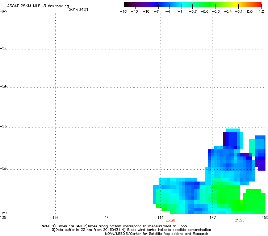Click the date label "20160421" under the title
This screenshot has width=268, height=236.
click(79, 9)
